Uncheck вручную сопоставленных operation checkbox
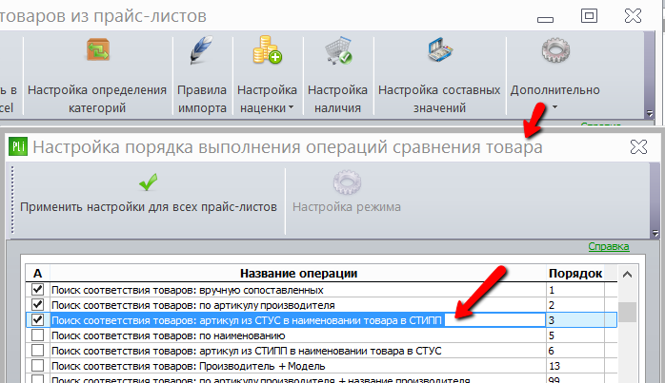Screen dimensions: 665x383 (x=37, y=290)
